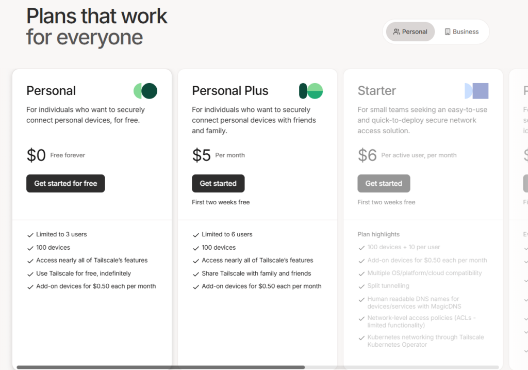Click checkmark icon beside Limited to 3 users
This screenshot has width=528, height=370.
pos(30,235)
